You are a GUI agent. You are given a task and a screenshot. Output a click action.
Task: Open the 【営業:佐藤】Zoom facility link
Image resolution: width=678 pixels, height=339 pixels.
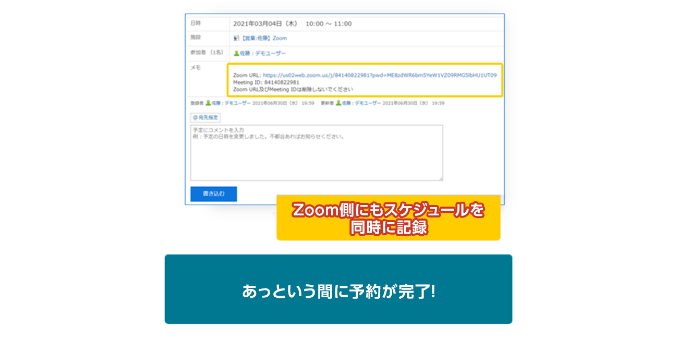click(x=263, y=38)
